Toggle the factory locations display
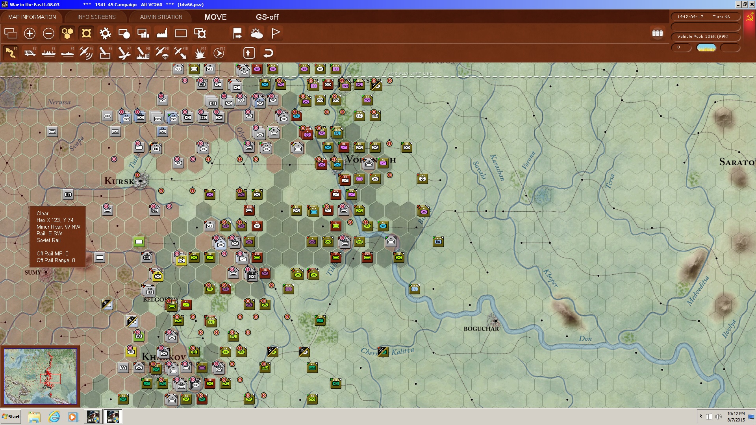 click(162, 33)
